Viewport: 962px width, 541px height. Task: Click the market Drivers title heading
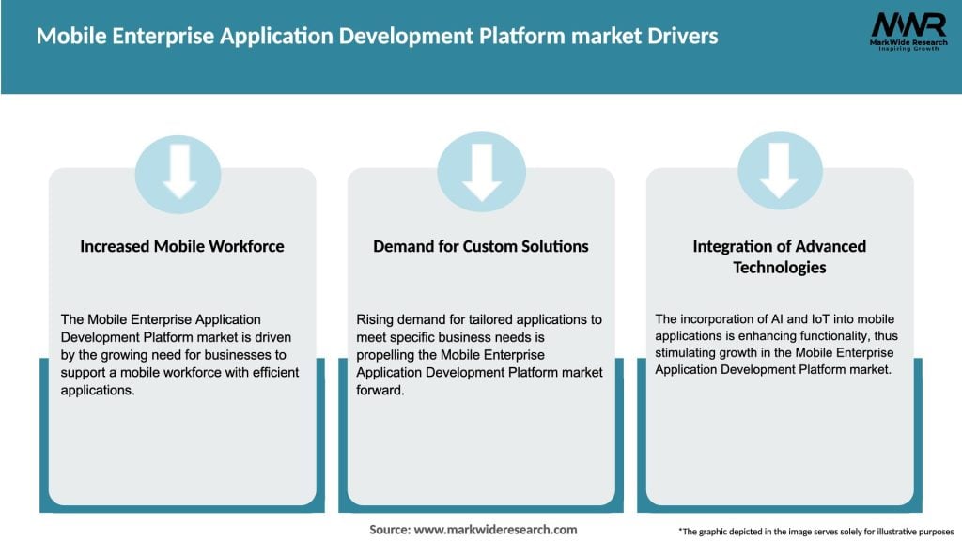pos(377,36)
